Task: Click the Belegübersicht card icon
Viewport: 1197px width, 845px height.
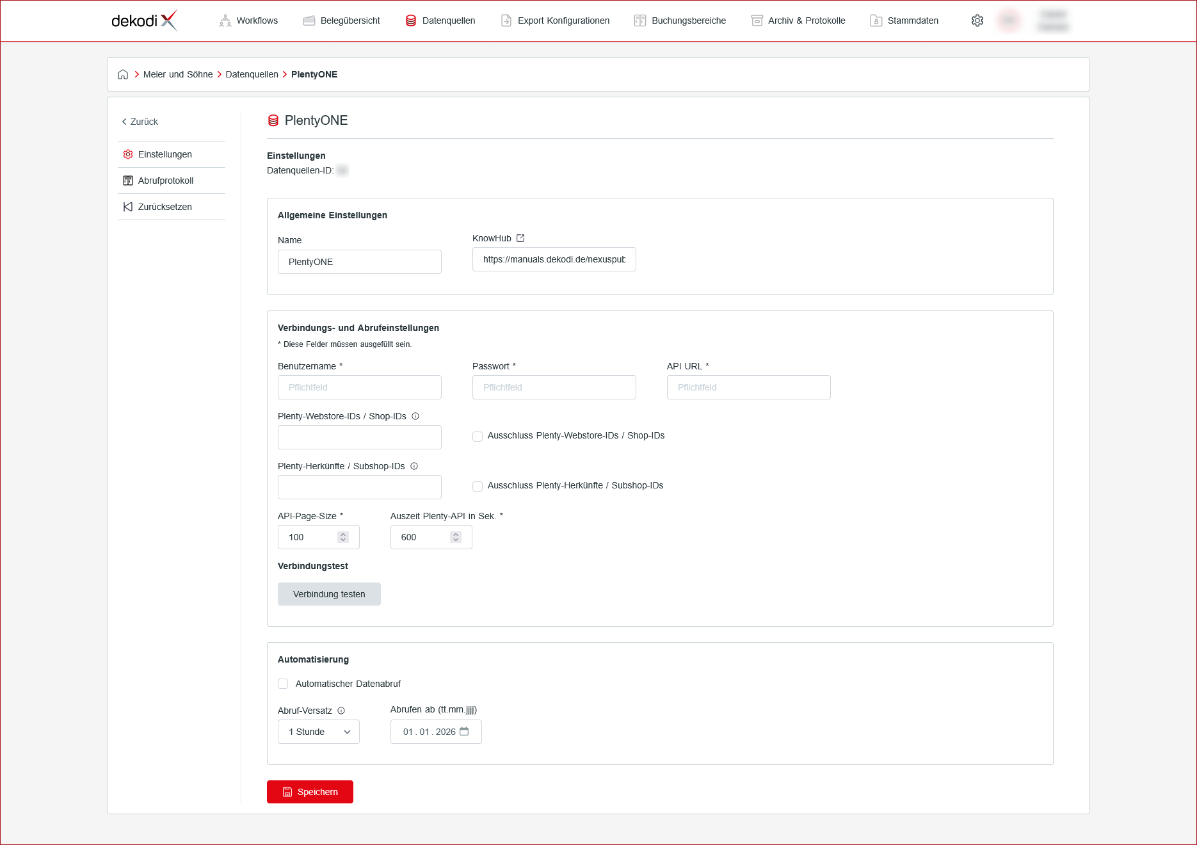Action: tap(309, 20)
